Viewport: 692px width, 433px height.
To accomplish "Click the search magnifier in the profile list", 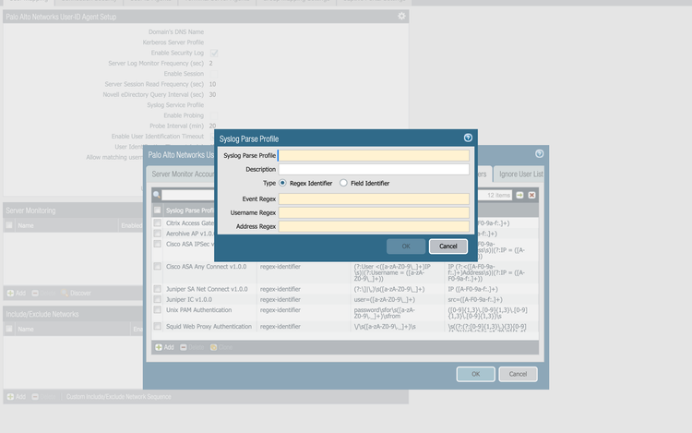I will [156, 195].
